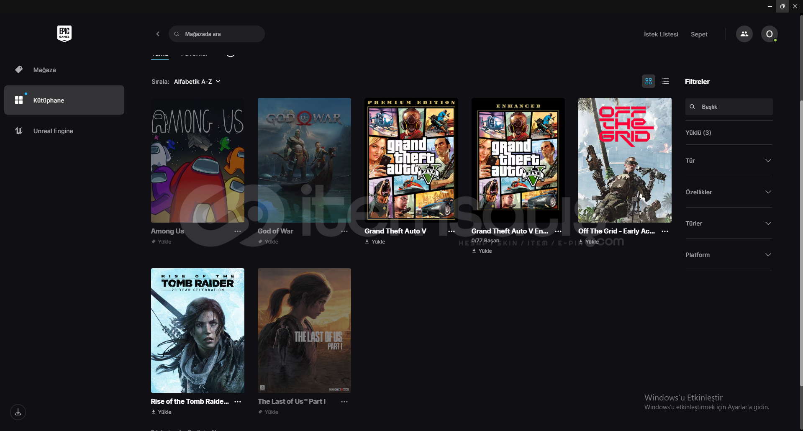
Task: Open the more options menu for God of War
Action: (x=344, y=231)
